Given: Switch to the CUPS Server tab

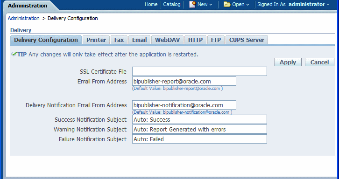Looking at the screenshot, I should (247, 40).
